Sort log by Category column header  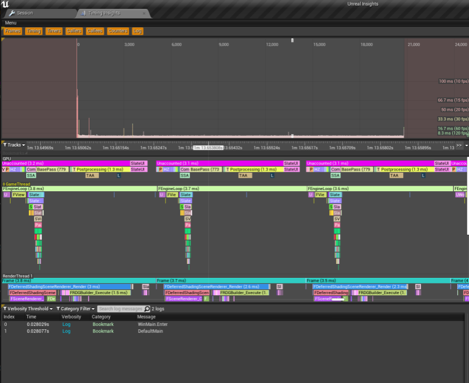(101, 316)
